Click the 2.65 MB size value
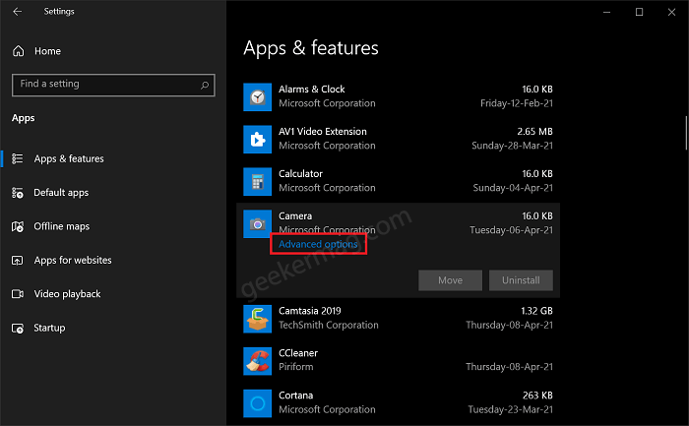The width and height of the screenshot is (689, 426). point(534,131)
